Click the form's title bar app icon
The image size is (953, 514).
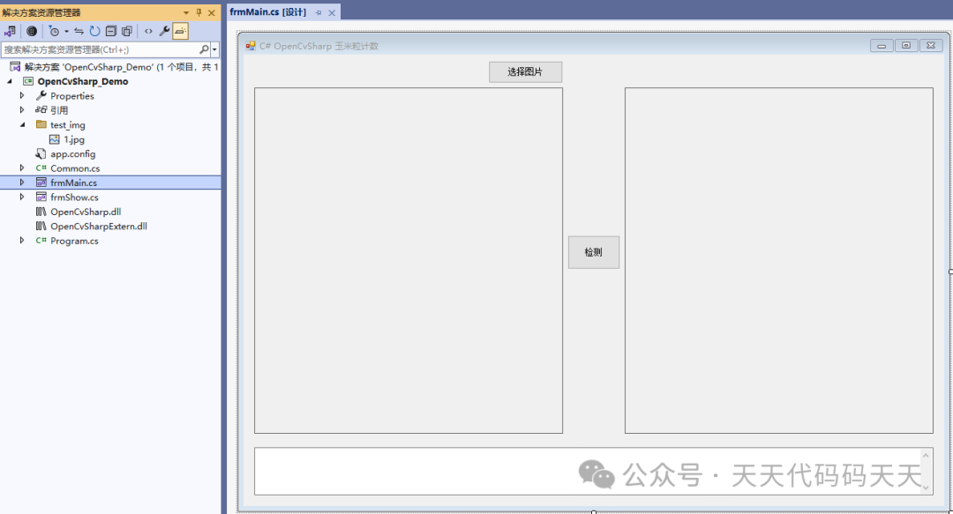(x=251, y=46)
